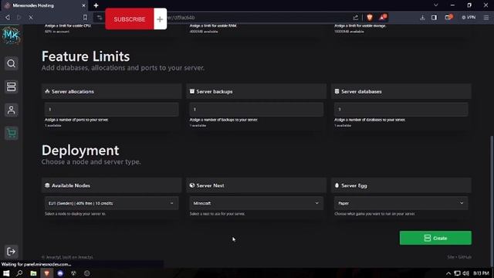Click the VPN button in toolbar

click(469, 17)
